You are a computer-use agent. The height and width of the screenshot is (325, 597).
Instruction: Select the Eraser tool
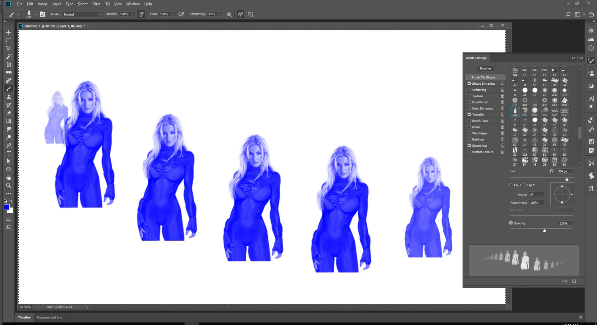tap(9, 113)
